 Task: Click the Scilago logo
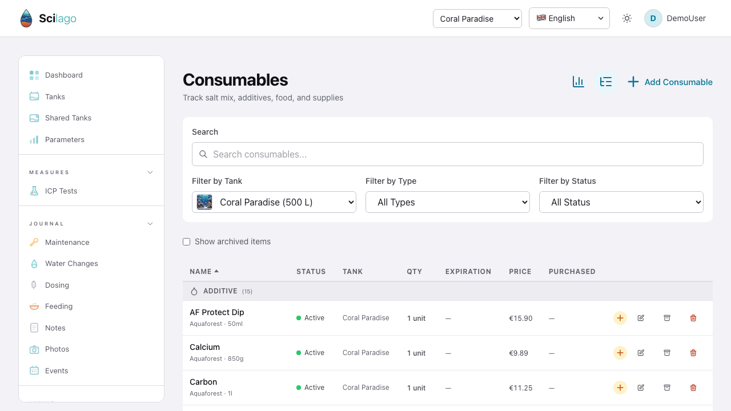click(48, 18)
